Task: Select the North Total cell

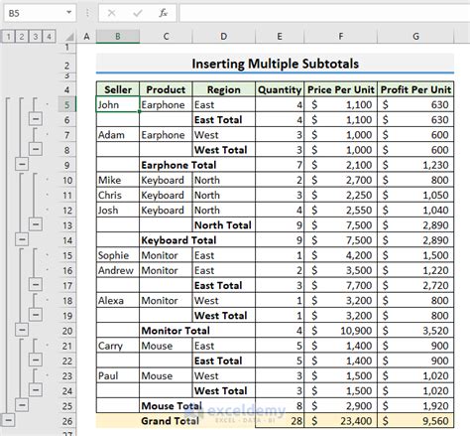Action: 224,225
